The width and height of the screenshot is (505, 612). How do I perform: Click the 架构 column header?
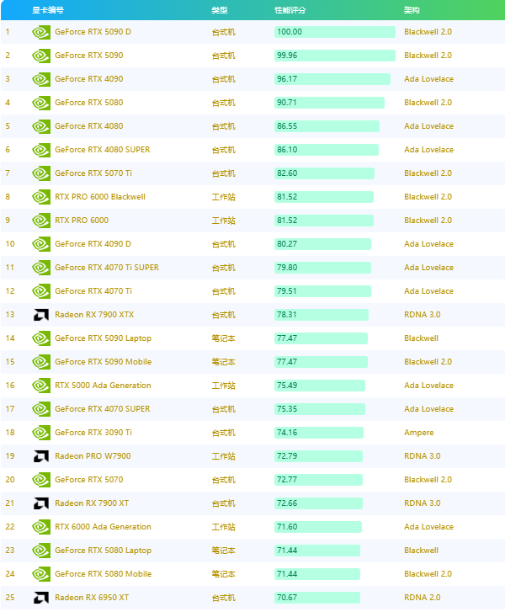click(412, 10)
